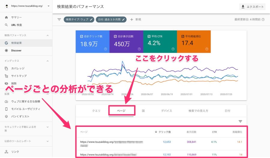The height and width of the screenshot is (158, 270).
Task: Click the CTR value 4.1%
Action: 214,142
